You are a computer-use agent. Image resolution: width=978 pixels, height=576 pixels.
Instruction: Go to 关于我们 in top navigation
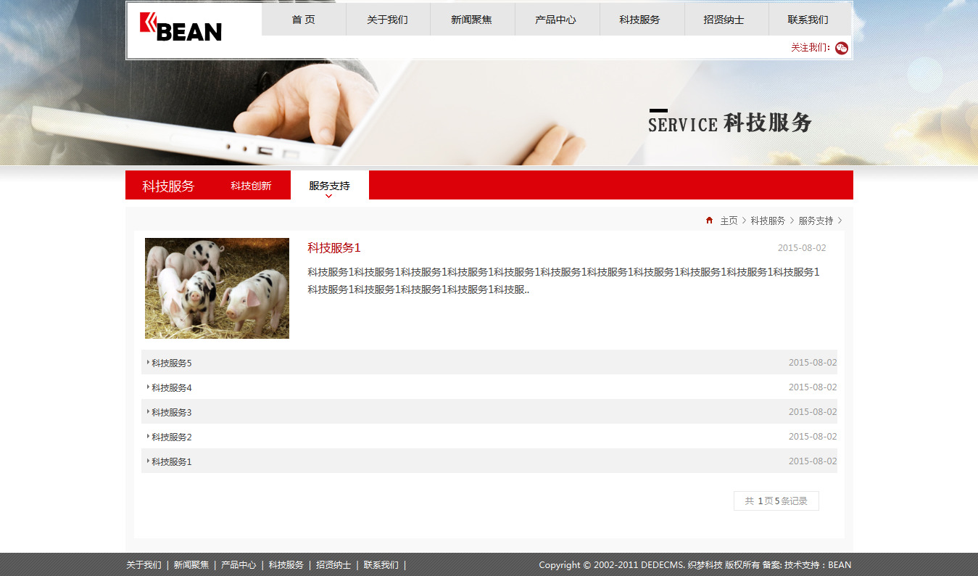(388, 20)
